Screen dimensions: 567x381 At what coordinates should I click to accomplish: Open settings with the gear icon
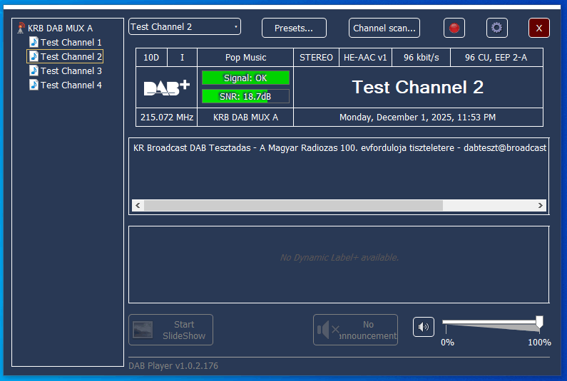(x=497, y=28)
